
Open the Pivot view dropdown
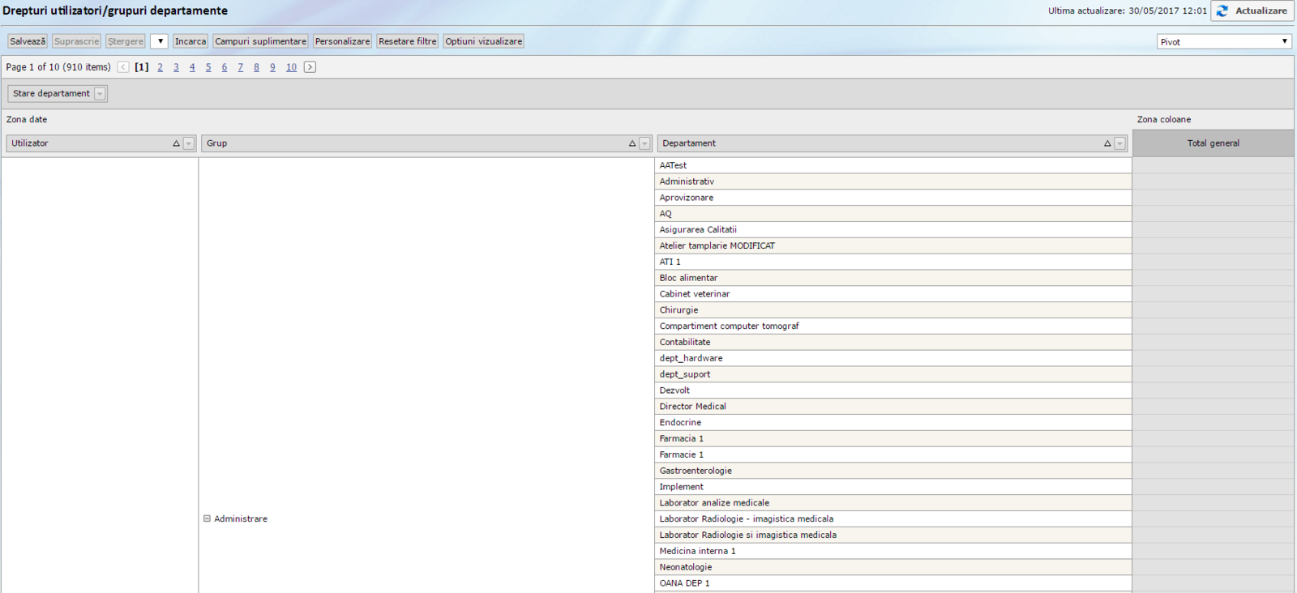[1224, 41]
